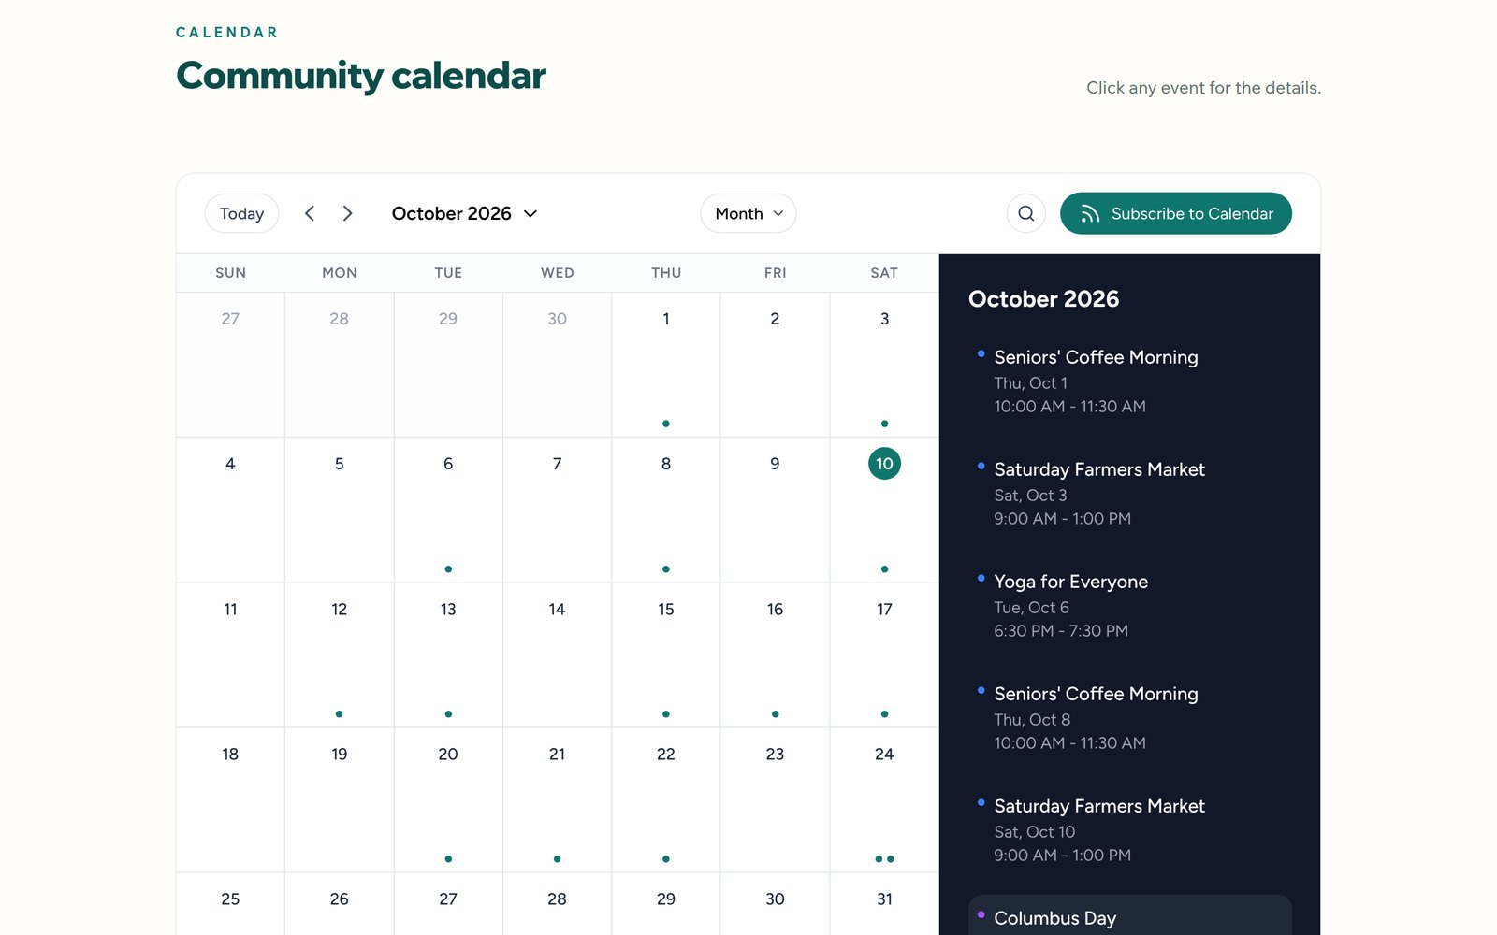The width and height of the screenshot is (1497, 935).
Task: Open the Month view dropdown
Action: (x=748, y=213)
